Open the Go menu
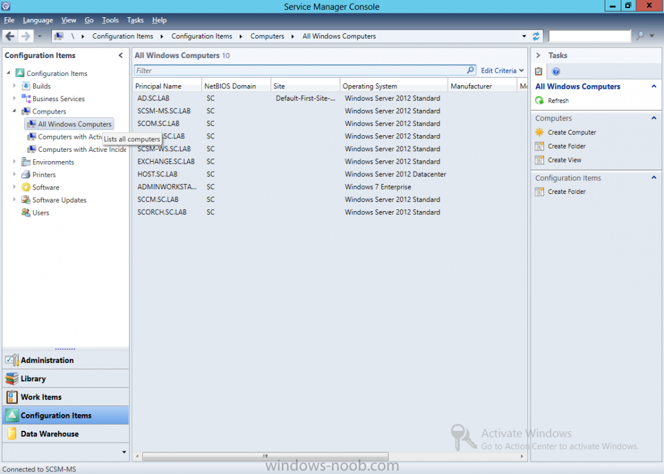 coord(89,20)
